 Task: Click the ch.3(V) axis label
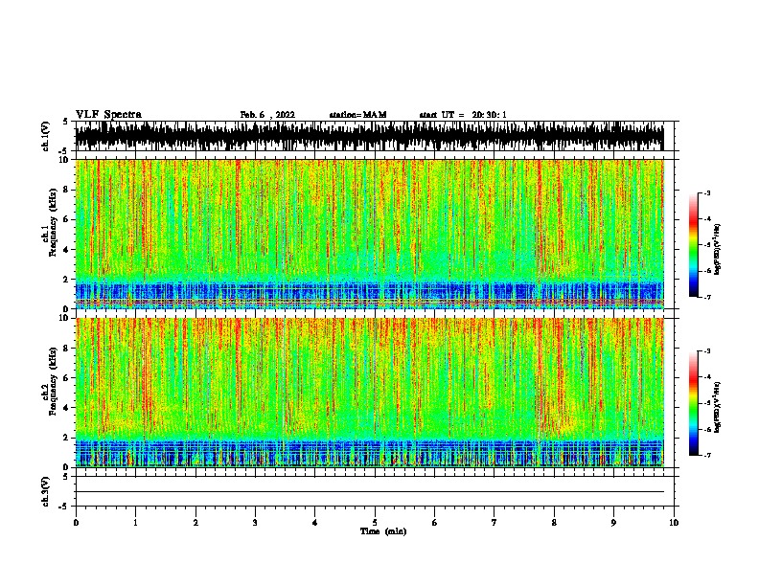click(46, 491)
